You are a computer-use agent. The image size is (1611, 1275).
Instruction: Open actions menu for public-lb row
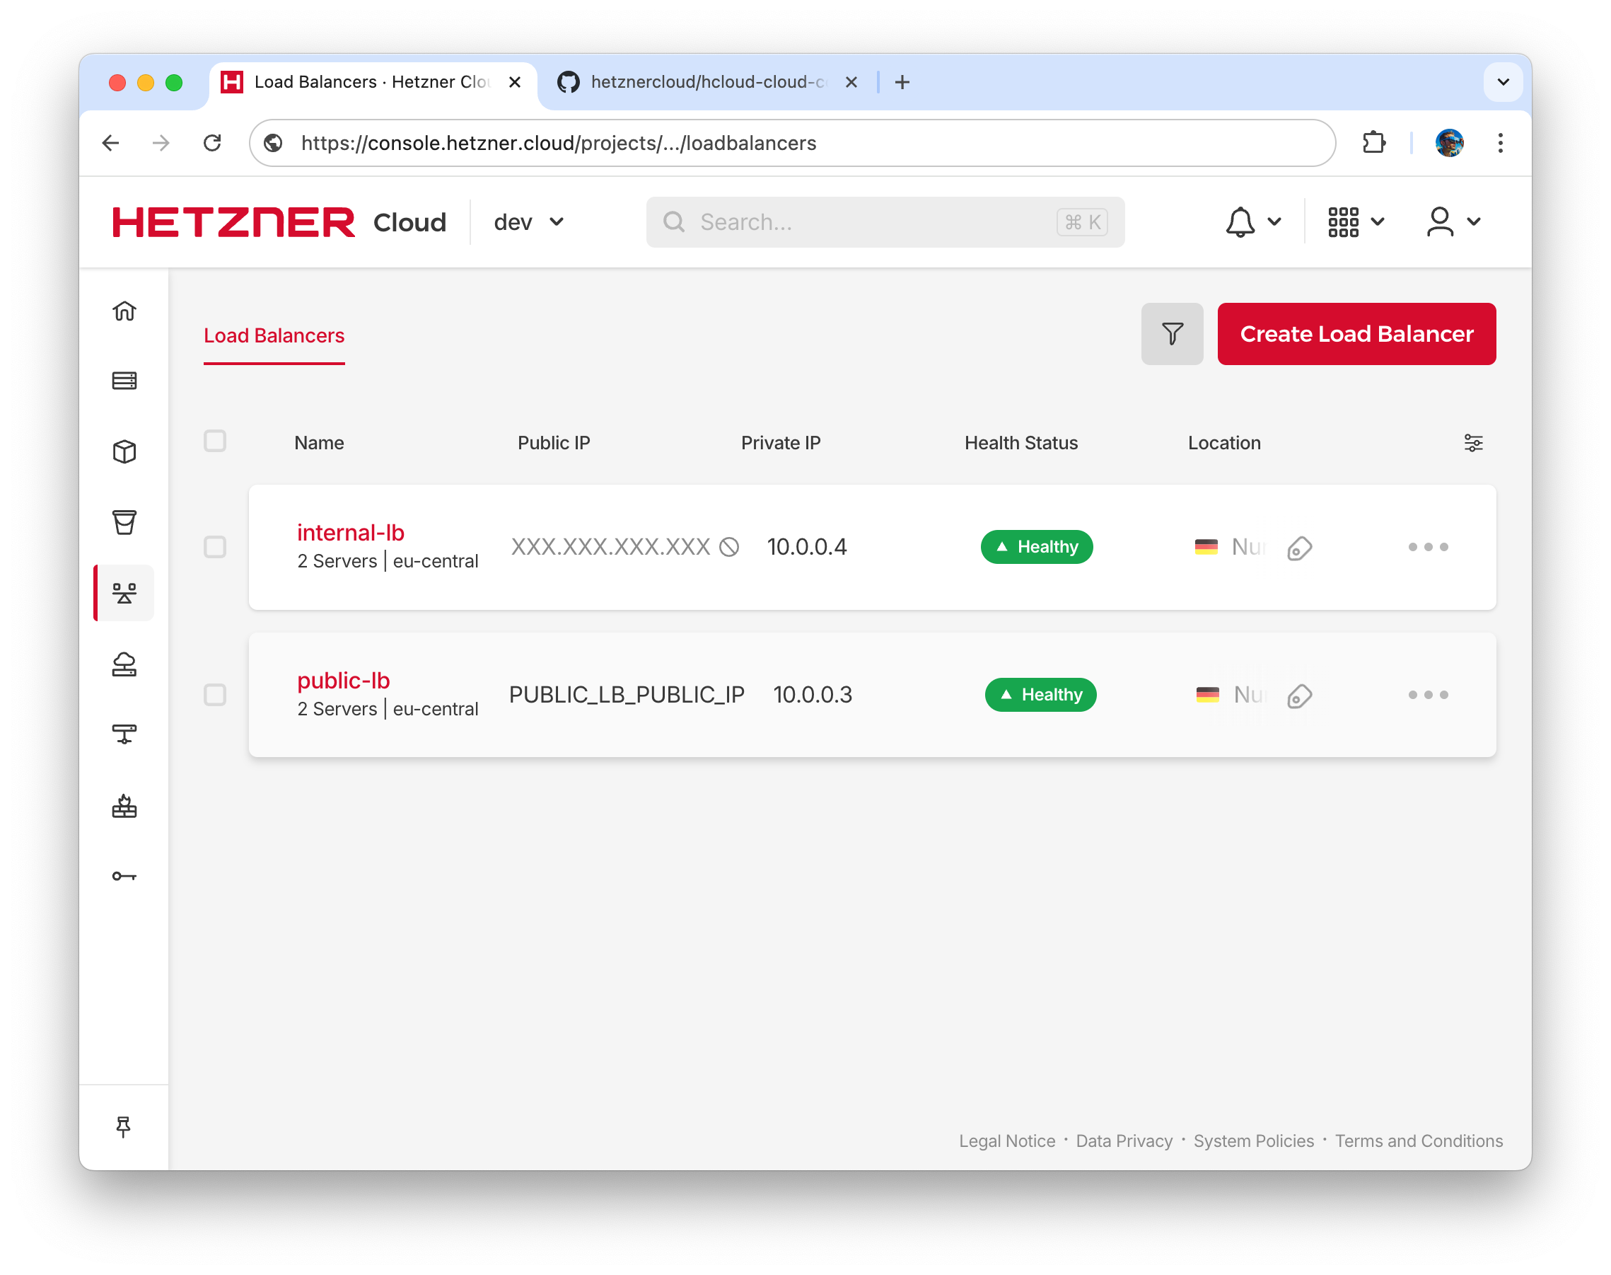(x=1426, y=695)
